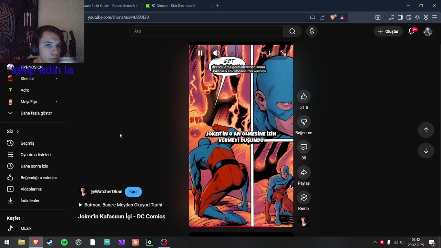Open Brave Shields lion icon
Viewport: 441px width, 248px height.
333,17
